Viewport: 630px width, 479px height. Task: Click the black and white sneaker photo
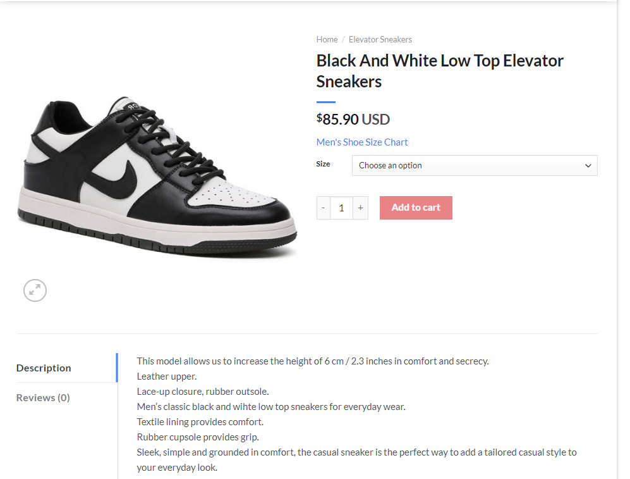point(157,177)
